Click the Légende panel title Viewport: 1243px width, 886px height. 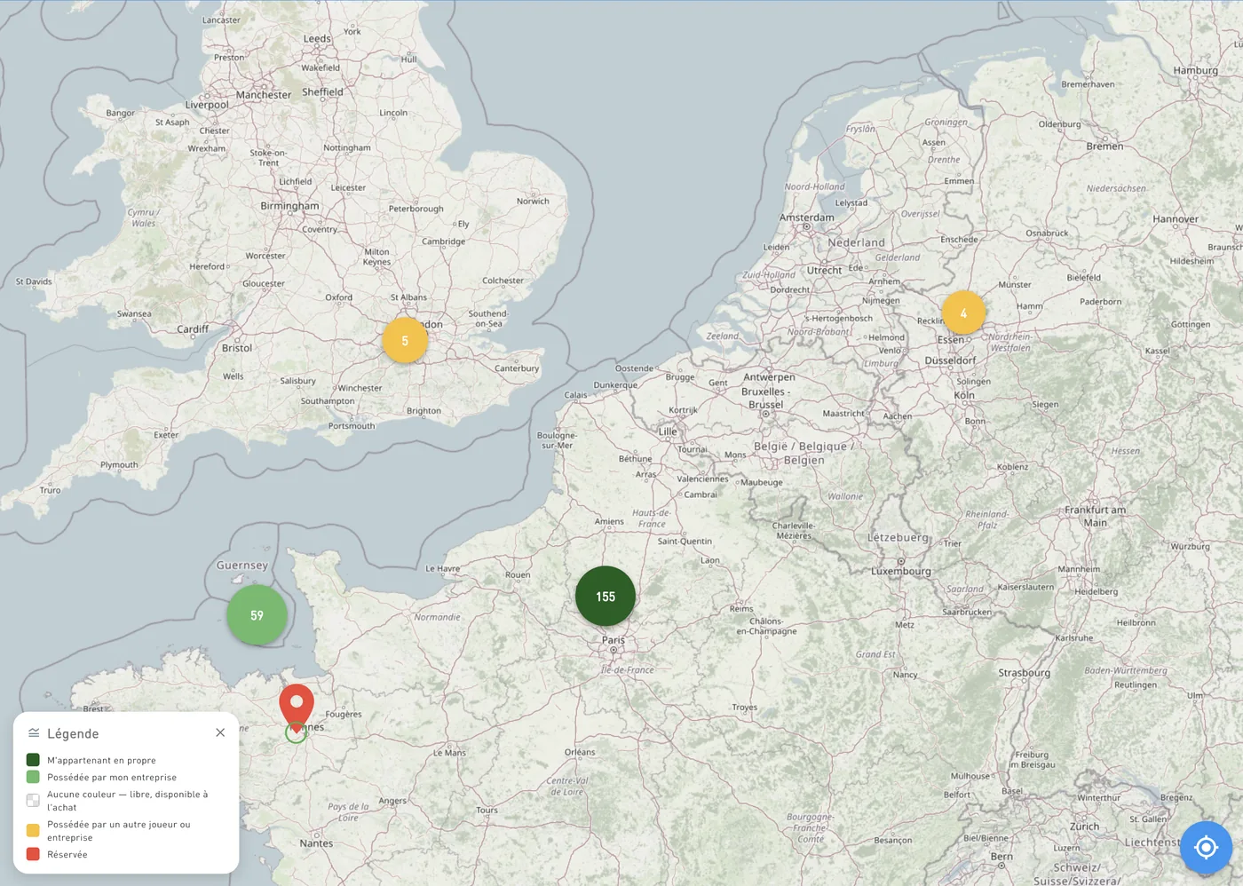click(x=73, y=734)
